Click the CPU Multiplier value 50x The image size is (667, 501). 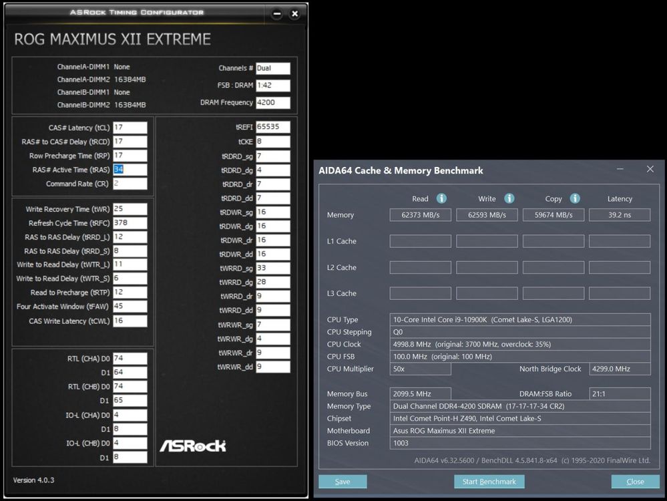click(420, 369)
